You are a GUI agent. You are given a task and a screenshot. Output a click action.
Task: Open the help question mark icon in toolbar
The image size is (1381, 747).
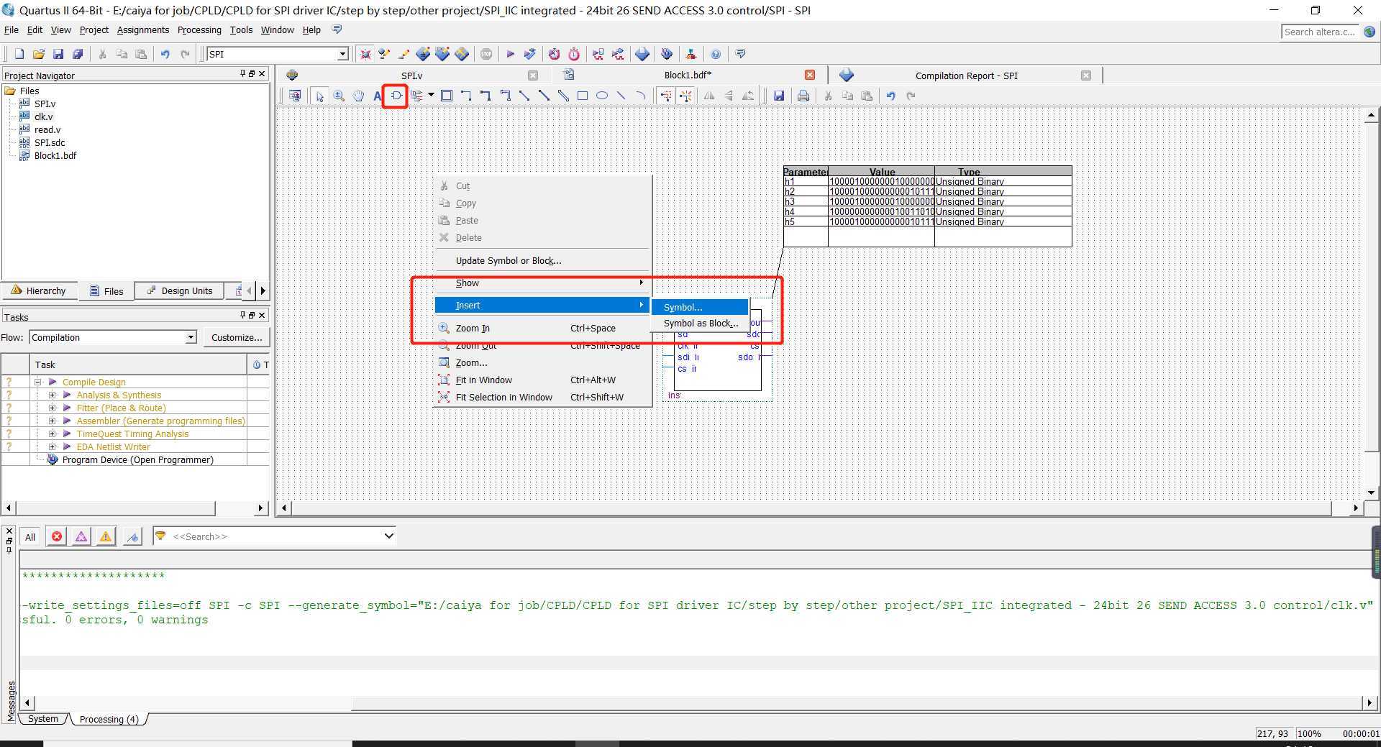tap(716, 54)
